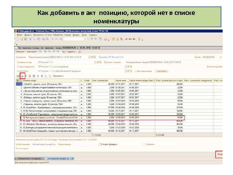Click the Copy row icon beside the Add icon
This screenshot has height=175, width=233.
point(22,76)
